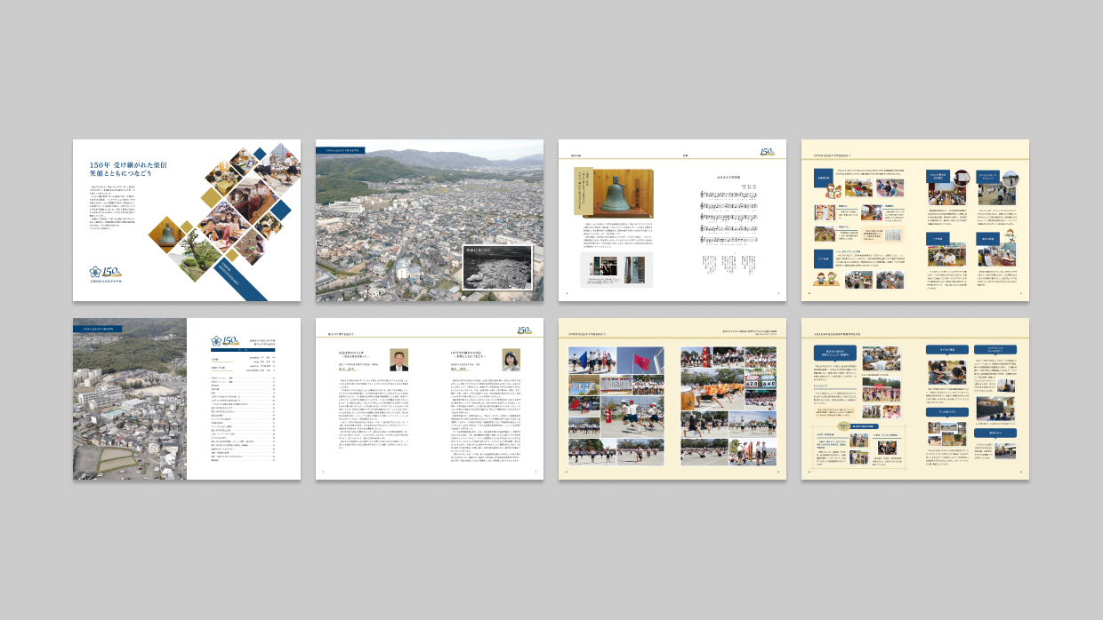This screenshot has height=620, width=1103.
Task: Click the man's portrait photo on greetings page
Action: [x=399, y=359]
